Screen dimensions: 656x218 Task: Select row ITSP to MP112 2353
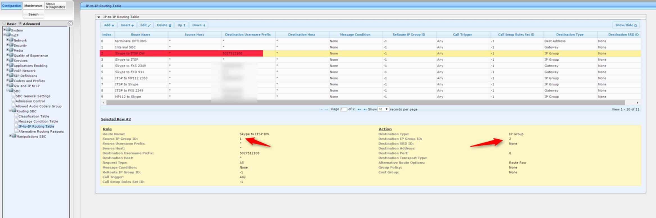(x=370, y=78)
